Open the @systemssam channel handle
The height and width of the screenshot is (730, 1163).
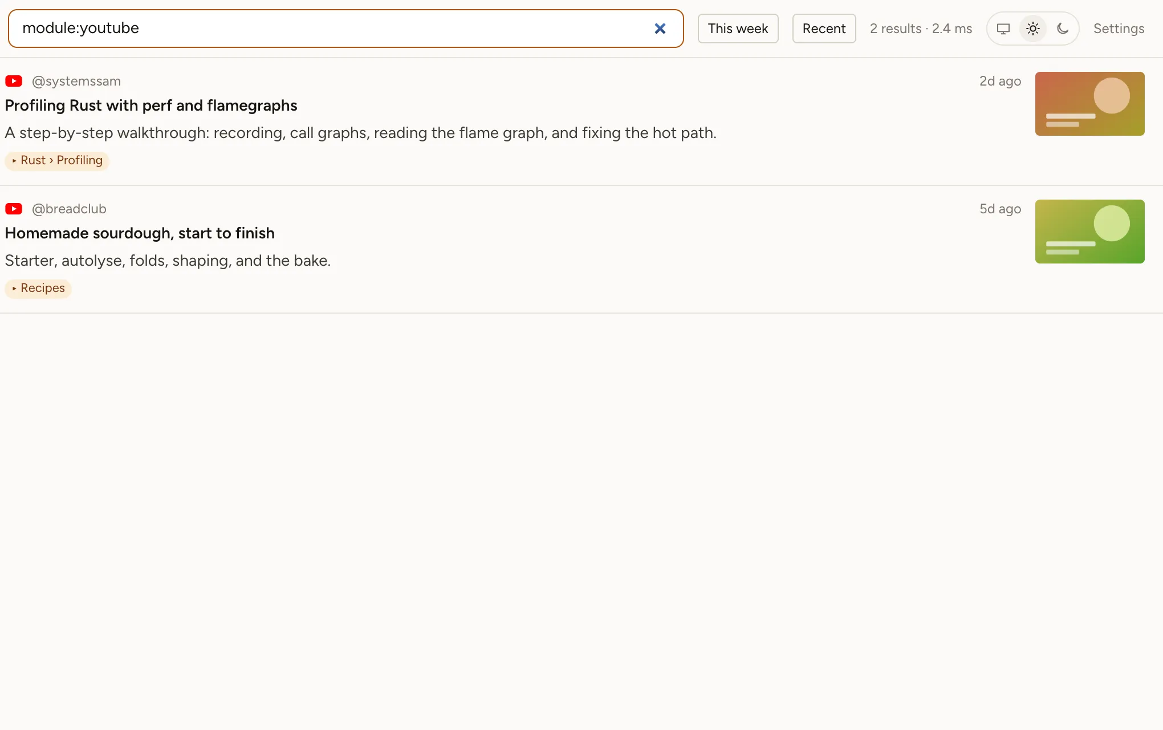click(76, 81)
